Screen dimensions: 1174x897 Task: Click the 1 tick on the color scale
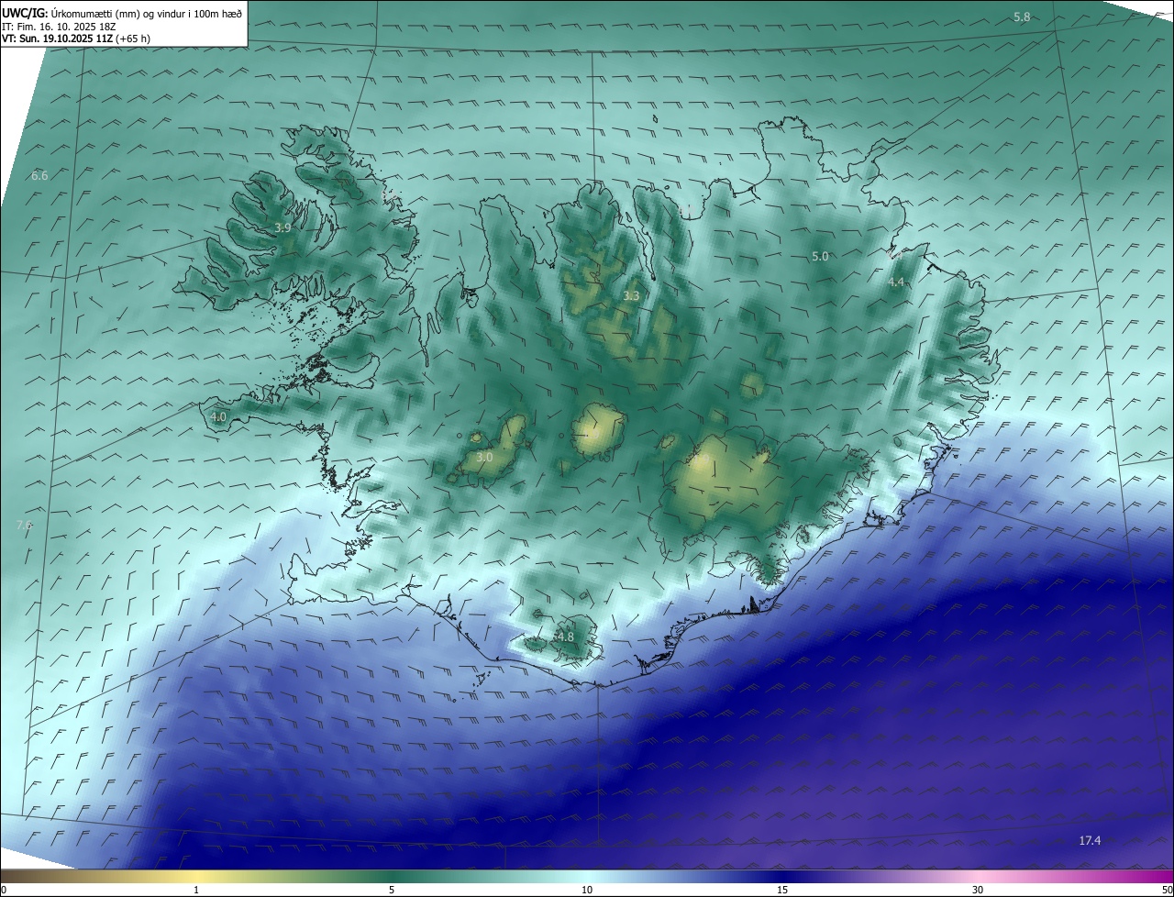196,890
